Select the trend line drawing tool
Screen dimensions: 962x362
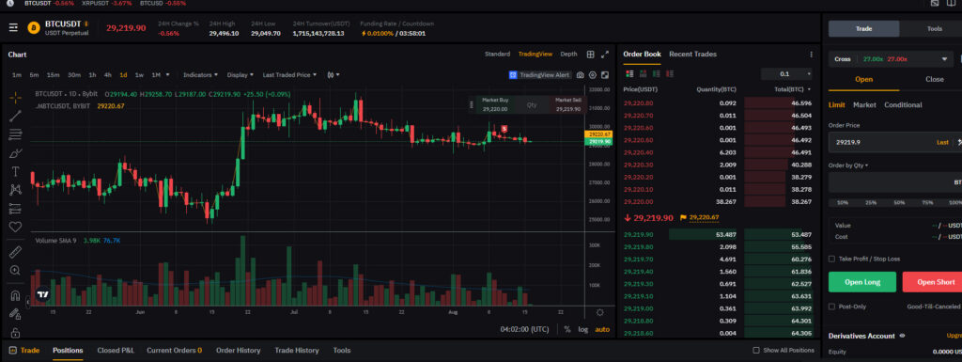[15, 116]
